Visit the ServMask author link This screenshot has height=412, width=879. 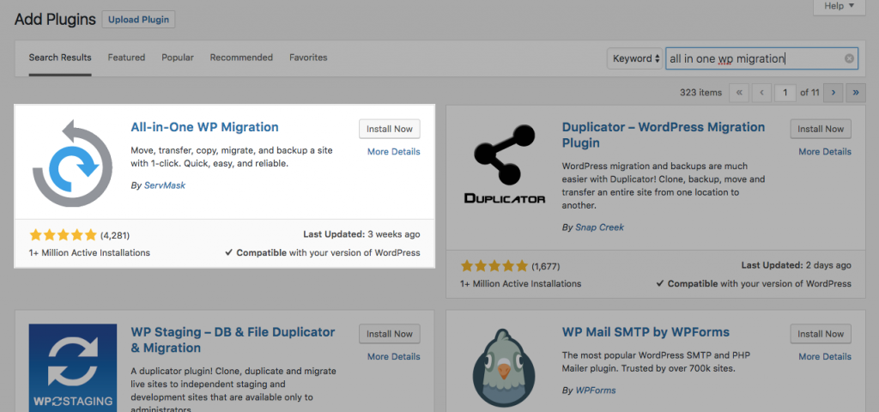point(165,185)
